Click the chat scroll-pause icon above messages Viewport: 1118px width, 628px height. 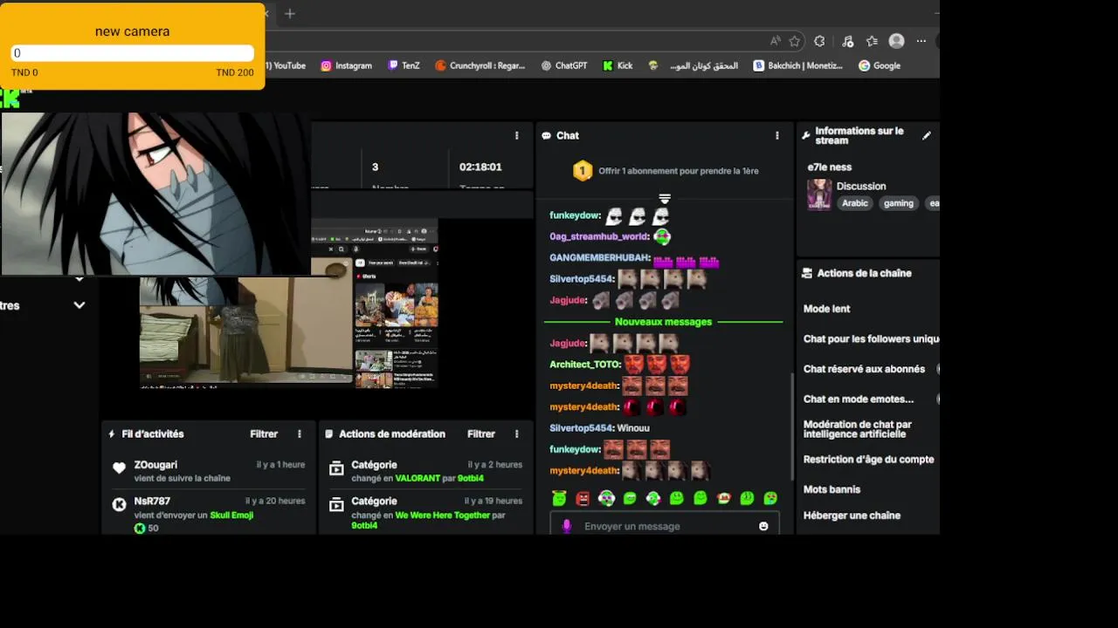[665, 199]
